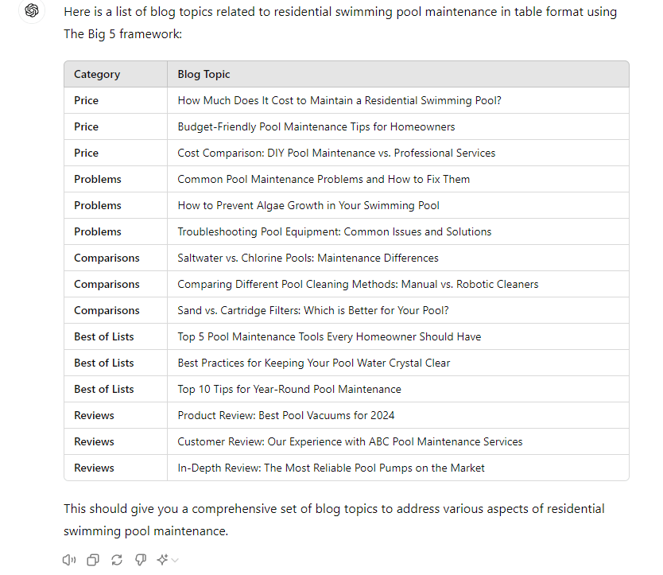663x575 pixels.
Task: Click the Most Reliable Pool Pumps topic
Action: 331,468
